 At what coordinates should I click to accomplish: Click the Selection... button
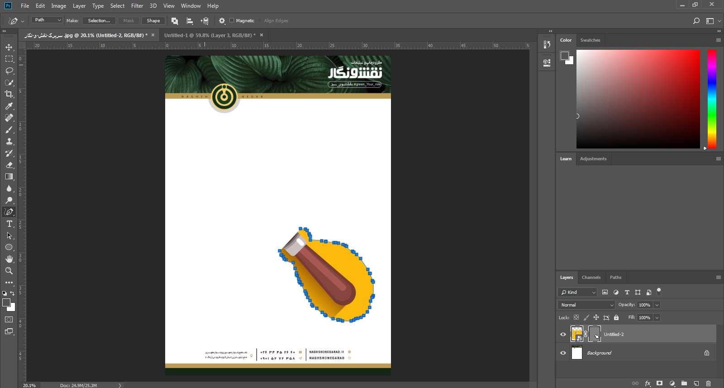click(x=99, y=20)
